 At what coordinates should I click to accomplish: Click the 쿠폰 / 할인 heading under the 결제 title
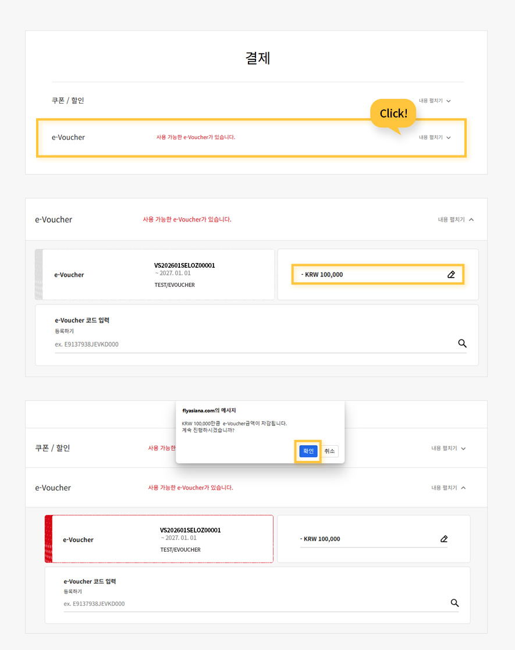68,101
